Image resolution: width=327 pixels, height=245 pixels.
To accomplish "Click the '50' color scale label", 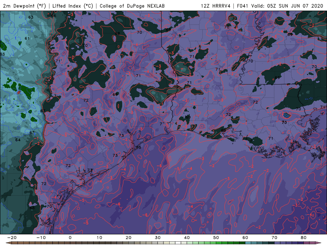I will [216, 238].
